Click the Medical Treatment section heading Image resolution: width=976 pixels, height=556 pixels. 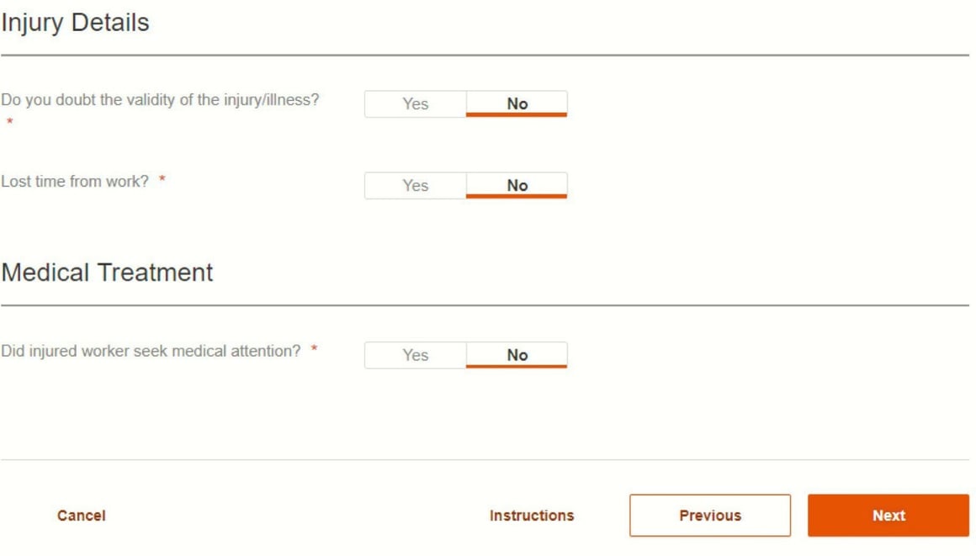point(108,273)
